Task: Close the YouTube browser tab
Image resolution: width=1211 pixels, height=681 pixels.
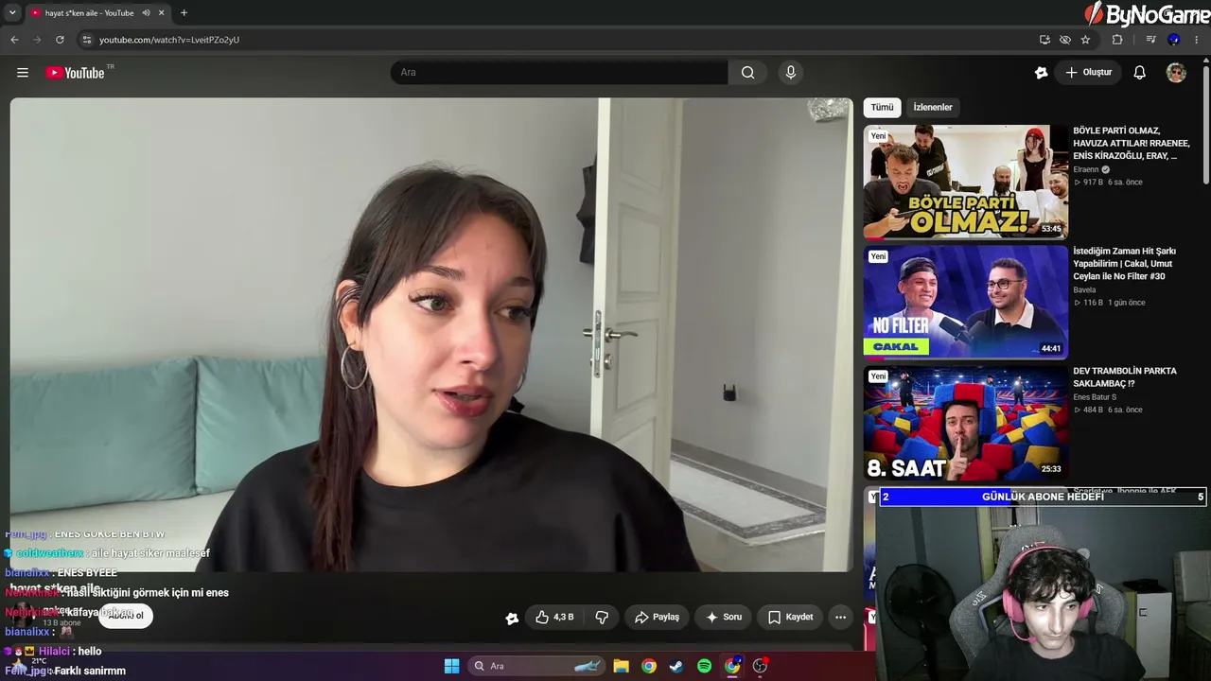Action: click(162, 13)
